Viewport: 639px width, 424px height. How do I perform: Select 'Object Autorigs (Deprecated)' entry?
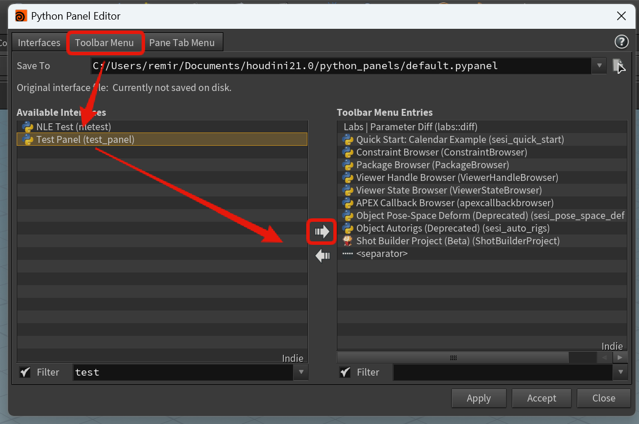pyautogui.click(x=482, y=228)
